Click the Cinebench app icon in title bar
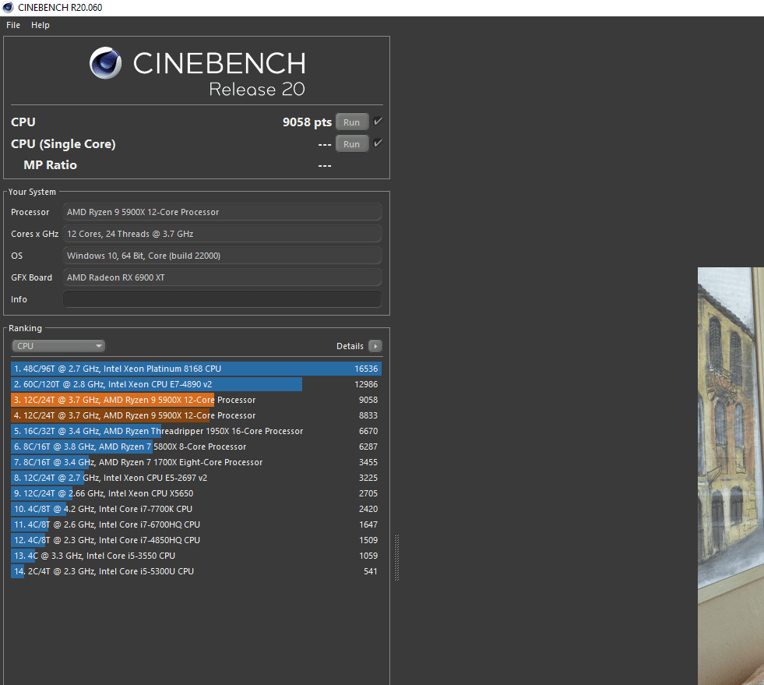 click(8, 7)
